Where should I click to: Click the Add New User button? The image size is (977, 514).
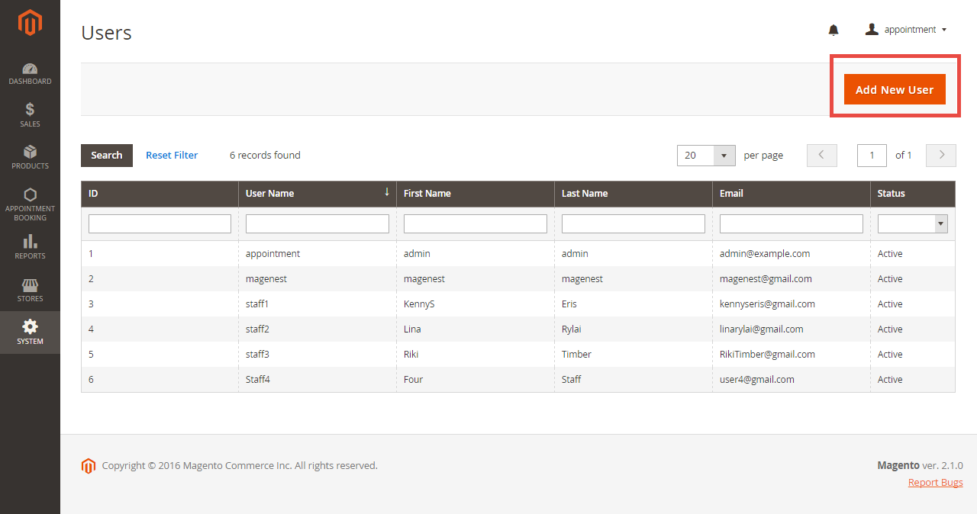tap(894, 89)
